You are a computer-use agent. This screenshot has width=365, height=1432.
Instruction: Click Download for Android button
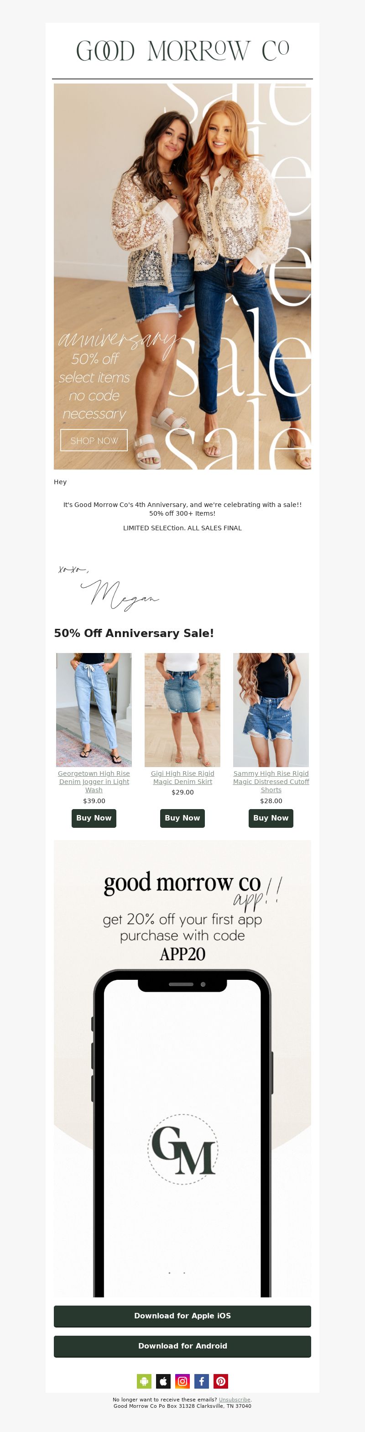tap(182, 1346)
